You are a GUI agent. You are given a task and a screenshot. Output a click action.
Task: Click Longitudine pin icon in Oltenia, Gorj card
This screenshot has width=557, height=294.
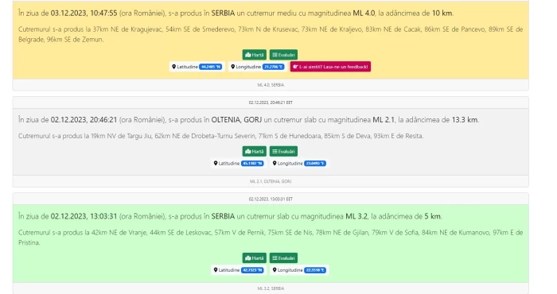[275, 163]
